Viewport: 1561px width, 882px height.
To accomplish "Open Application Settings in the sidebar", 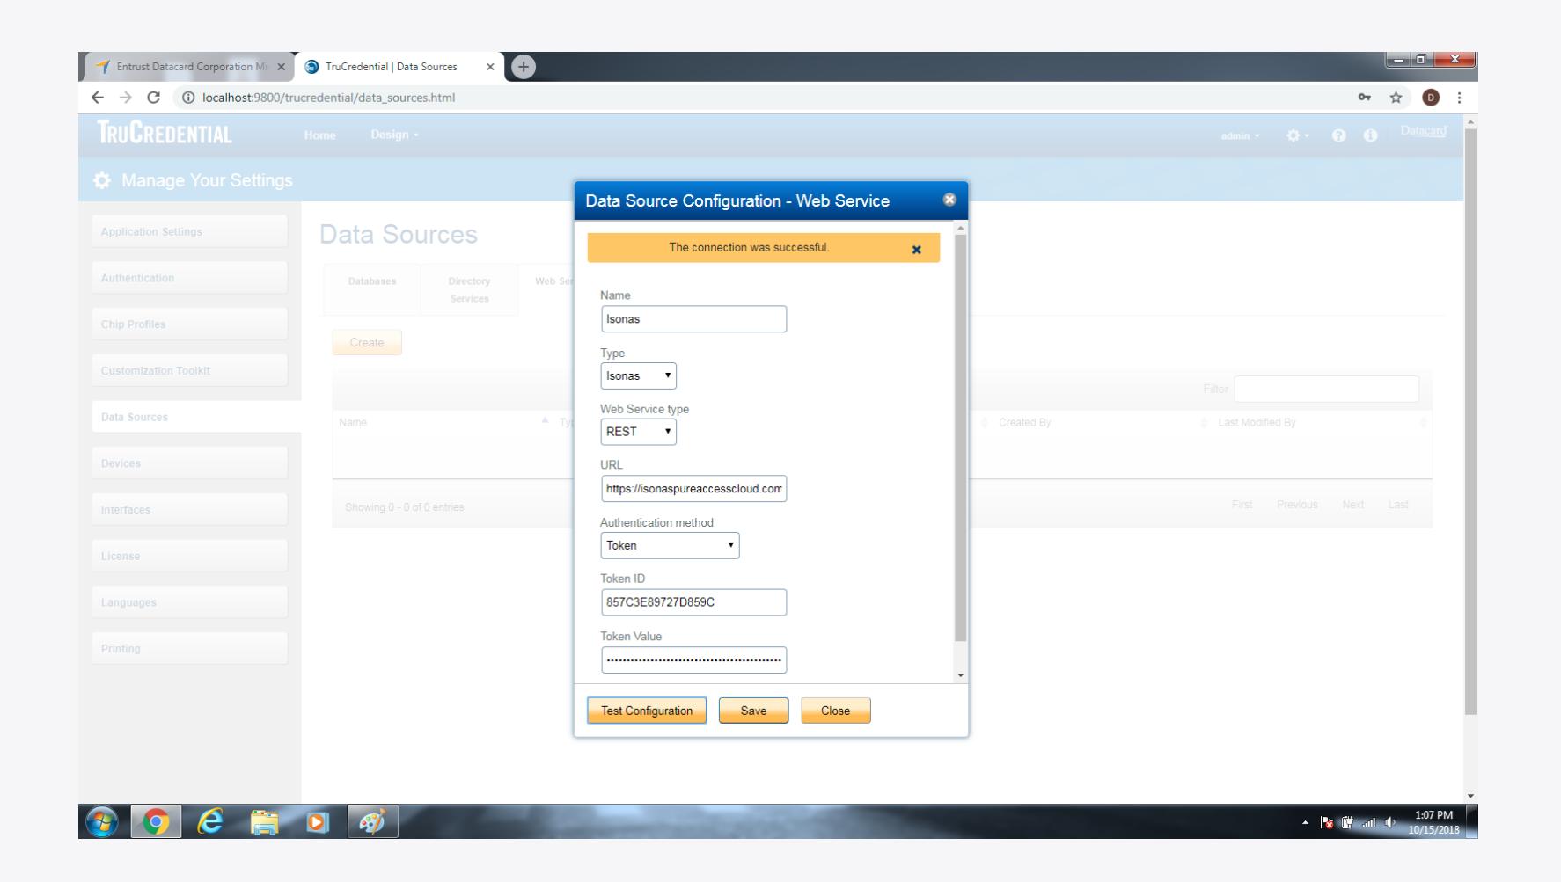I will point(189,231).
